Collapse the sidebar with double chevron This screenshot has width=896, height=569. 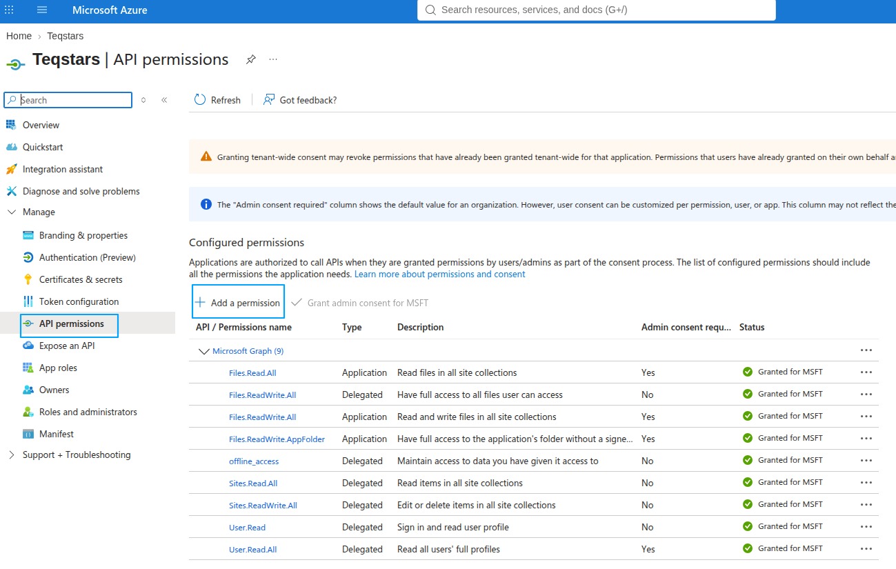click(164, 100)
